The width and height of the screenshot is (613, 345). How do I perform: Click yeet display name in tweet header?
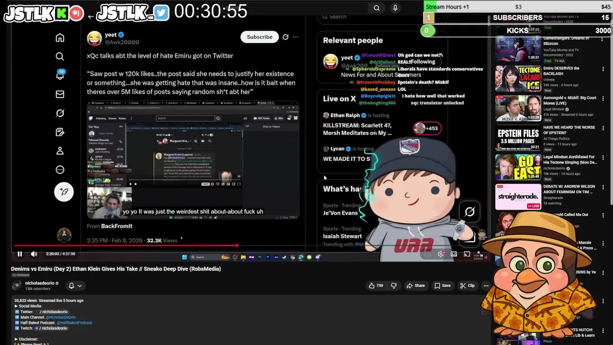[x=111, y=35]
